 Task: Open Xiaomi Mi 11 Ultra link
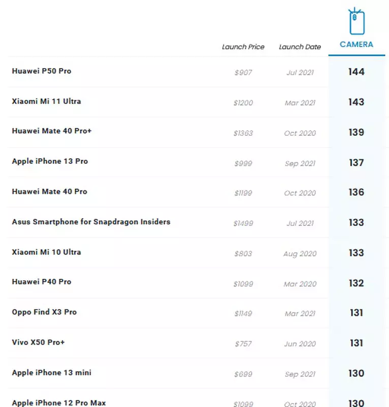(46, 101)
